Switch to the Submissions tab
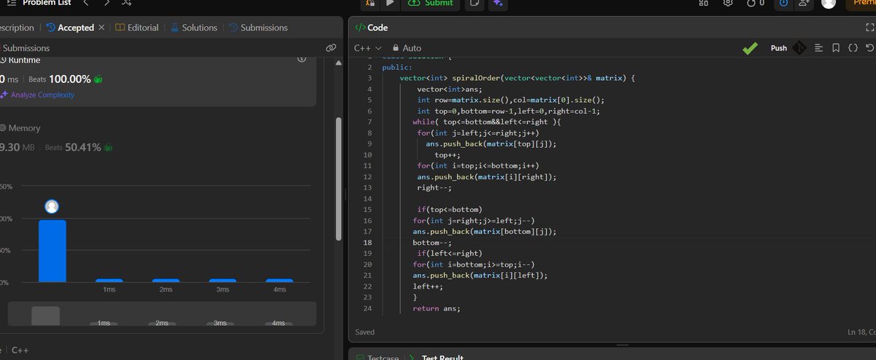This screenshot has height=360, width=876. coord(258,28)
